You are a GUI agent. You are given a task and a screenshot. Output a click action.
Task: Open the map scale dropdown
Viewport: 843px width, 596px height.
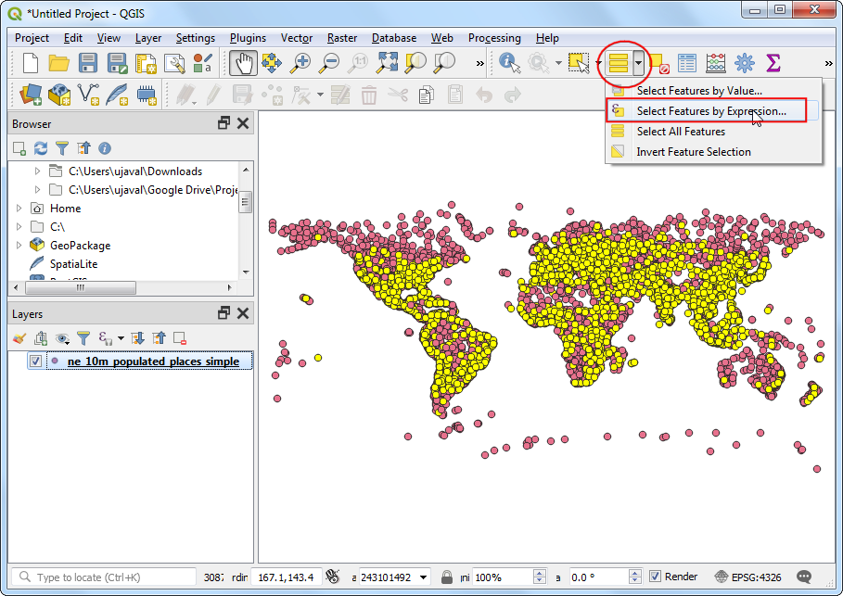(x=424, y=577)
